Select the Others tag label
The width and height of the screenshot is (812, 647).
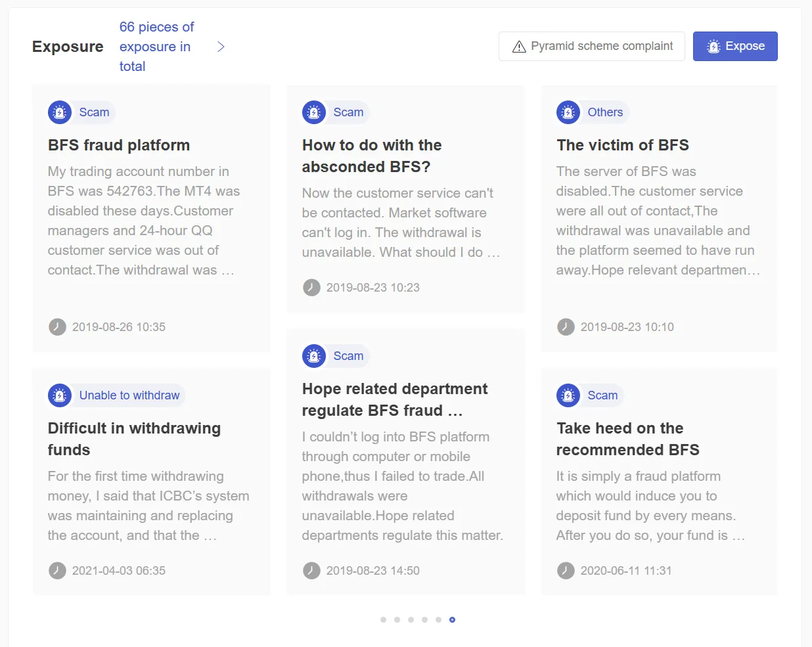pos(605,112)
